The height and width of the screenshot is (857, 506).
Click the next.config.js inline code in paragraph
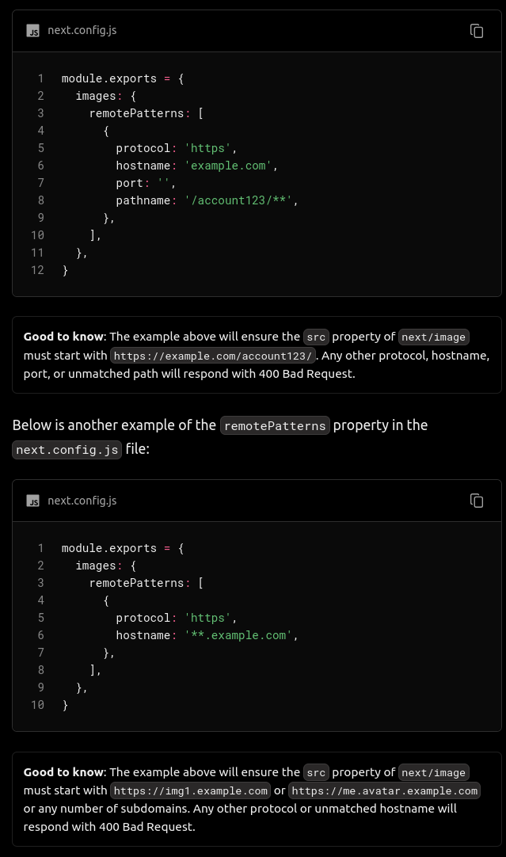coord(67,450)
